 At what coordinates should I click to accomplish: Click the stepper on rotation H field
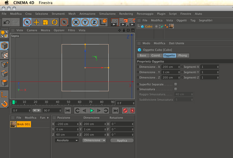point(132,124)
